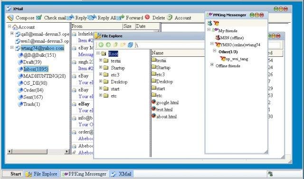Collapse the Account tree root in XMail
The width and height of the screenshot is (304, 179).
9,26
